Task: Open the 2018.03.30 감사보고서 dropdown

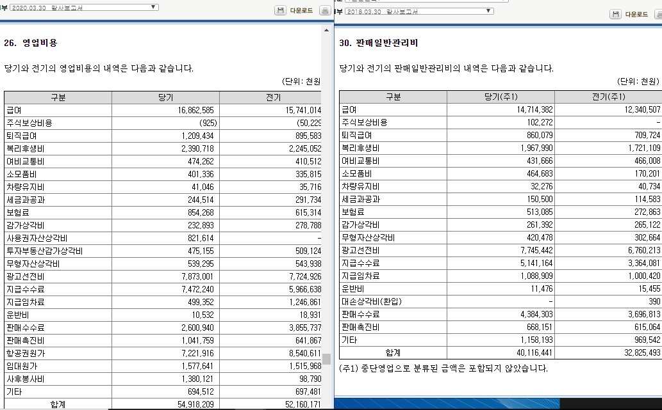Action: click(x=419, y=12)
